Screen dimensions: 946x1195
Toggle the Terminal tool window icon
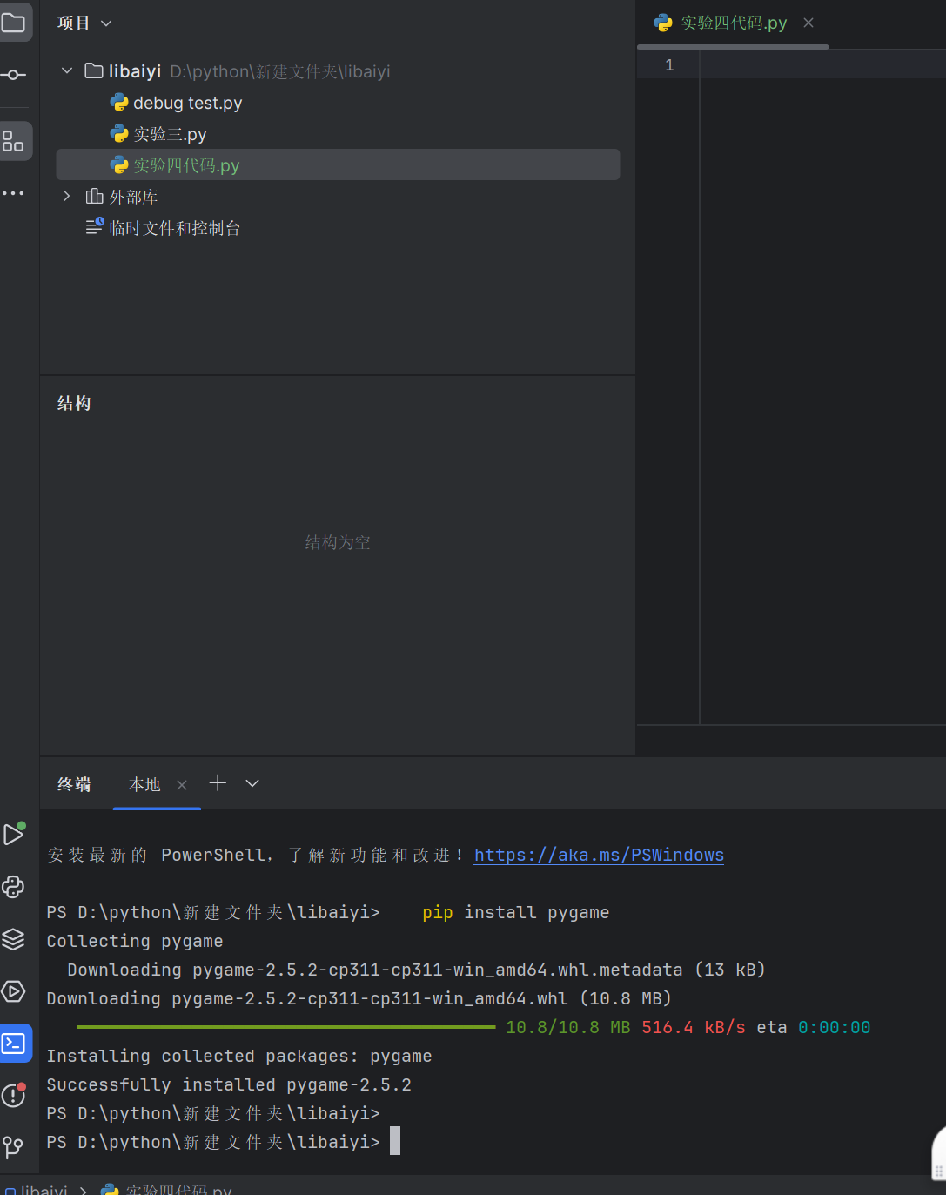[x=14, y=1043]
